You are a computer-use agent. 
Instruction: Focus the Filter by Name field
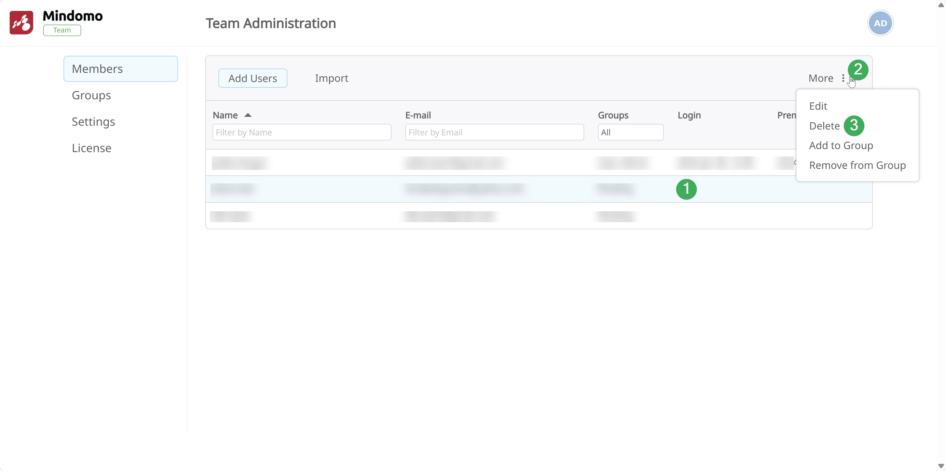tap(302, 132)
